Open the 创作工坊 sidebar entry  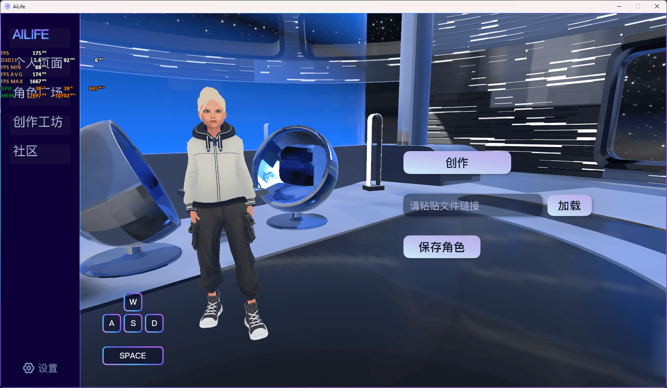click(x=38, y=122)
